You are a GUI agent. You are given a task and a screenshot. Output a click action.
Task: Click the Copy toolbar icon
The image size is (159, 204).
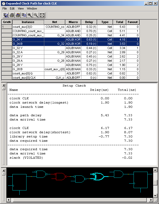pyautogui.click(x=24, y=15)
